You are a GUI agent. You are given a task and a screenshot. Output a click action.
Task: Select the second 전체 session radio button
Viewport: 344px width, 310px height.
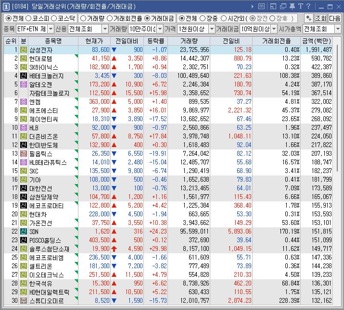(x=181, y=18)
